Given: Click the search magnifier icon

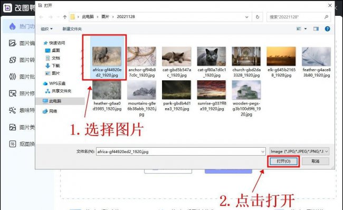Looking at the screenshot, I should [326, 17].
